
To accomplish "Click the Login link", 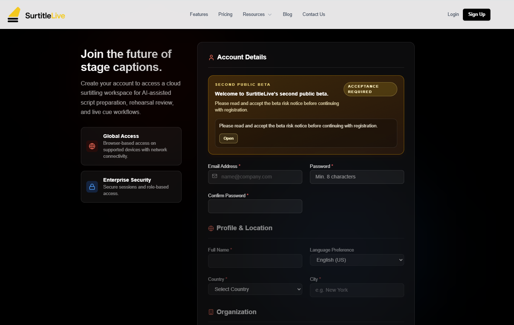I will [453, 14].
